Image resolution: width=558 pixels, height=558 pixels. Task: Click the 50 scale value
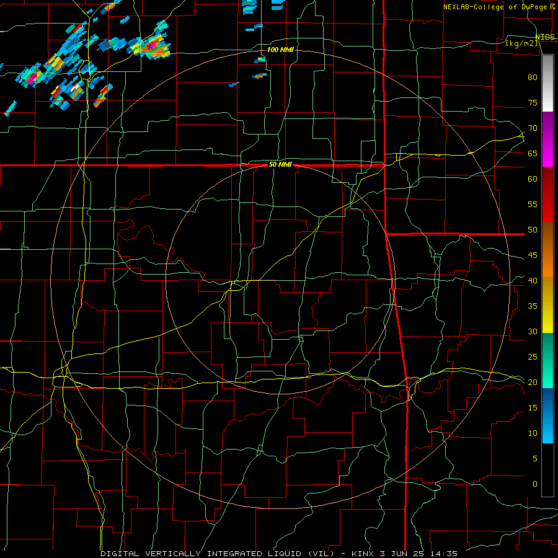click(x=533, y=230)
